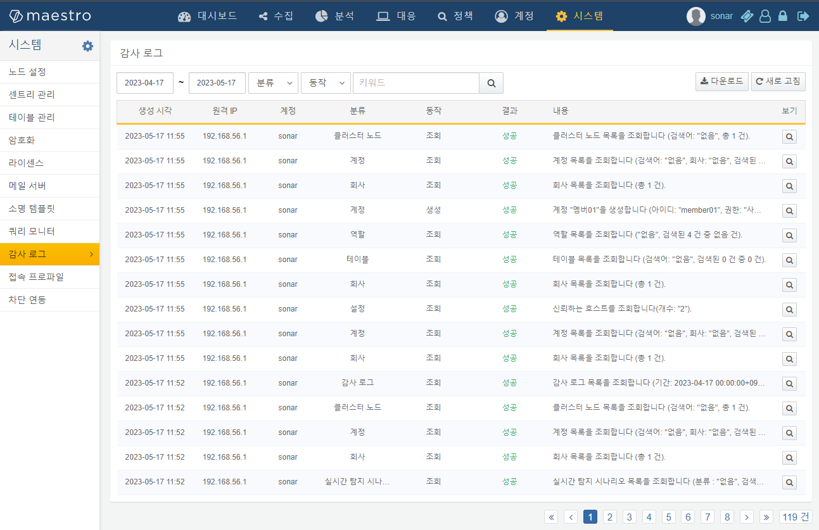Click the 생성 시각 column header
The height and width of the screenshot is (530, 819).
[x=155, y=111]
